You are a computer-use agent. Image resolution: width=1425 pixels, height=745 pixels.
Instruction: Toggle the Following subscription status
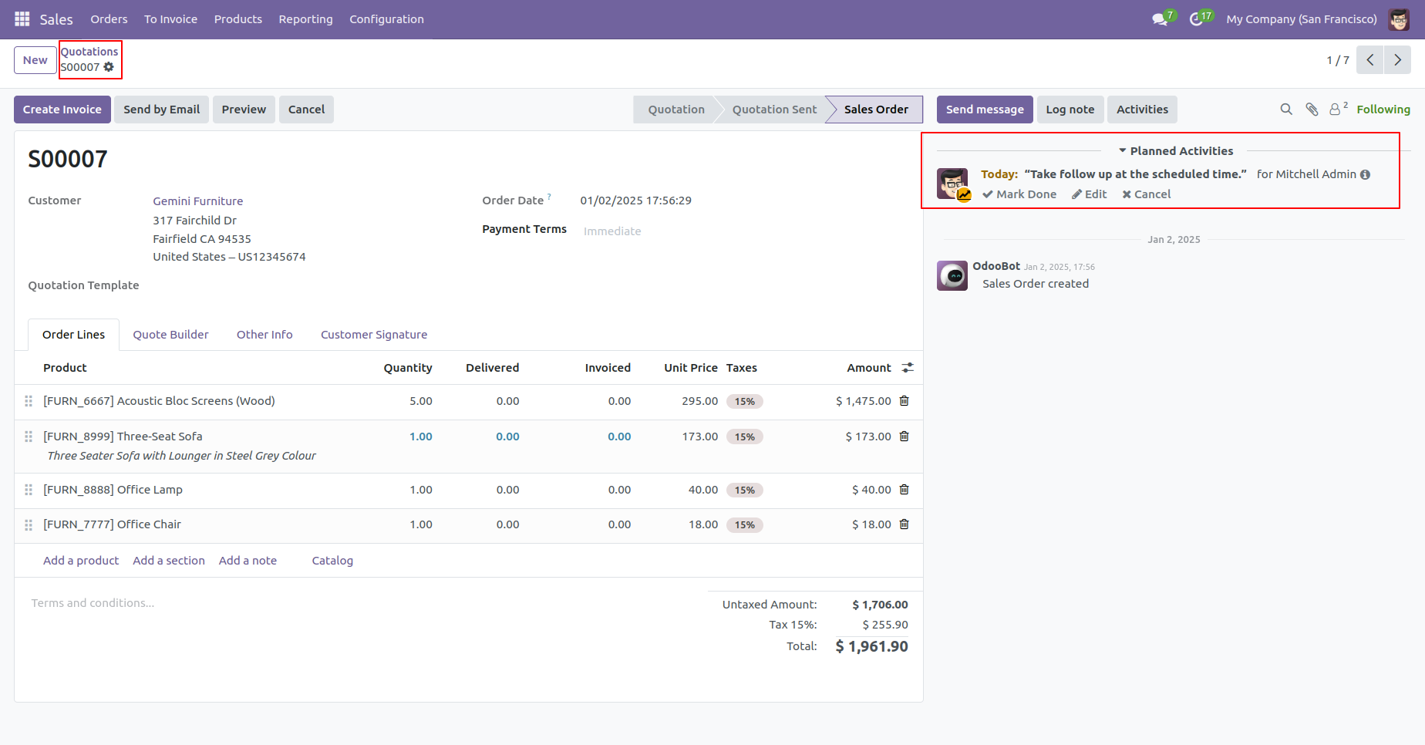(1383, 110)
